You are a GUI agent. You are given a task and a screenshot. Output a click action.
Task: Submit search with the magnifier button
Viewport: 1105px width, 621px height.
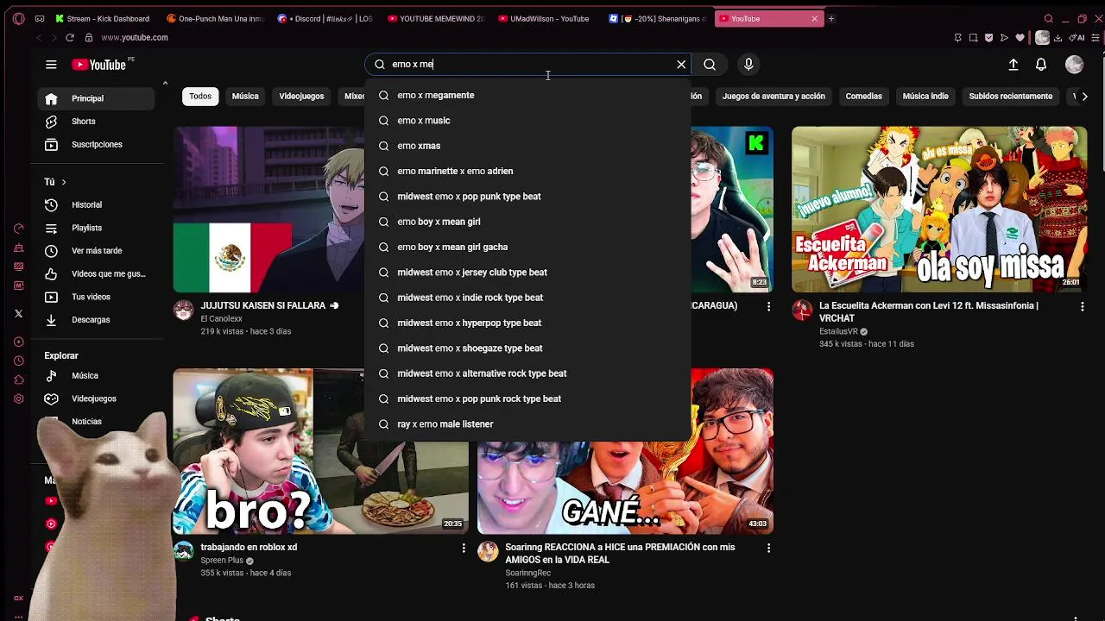(710, 65)
